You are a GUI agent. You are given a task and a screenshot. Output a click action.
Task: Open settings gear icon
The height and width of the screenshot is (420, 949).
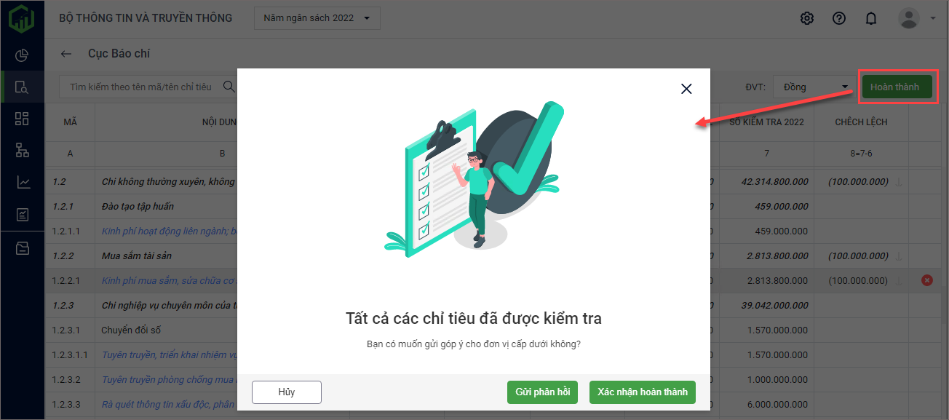(806, 18)
